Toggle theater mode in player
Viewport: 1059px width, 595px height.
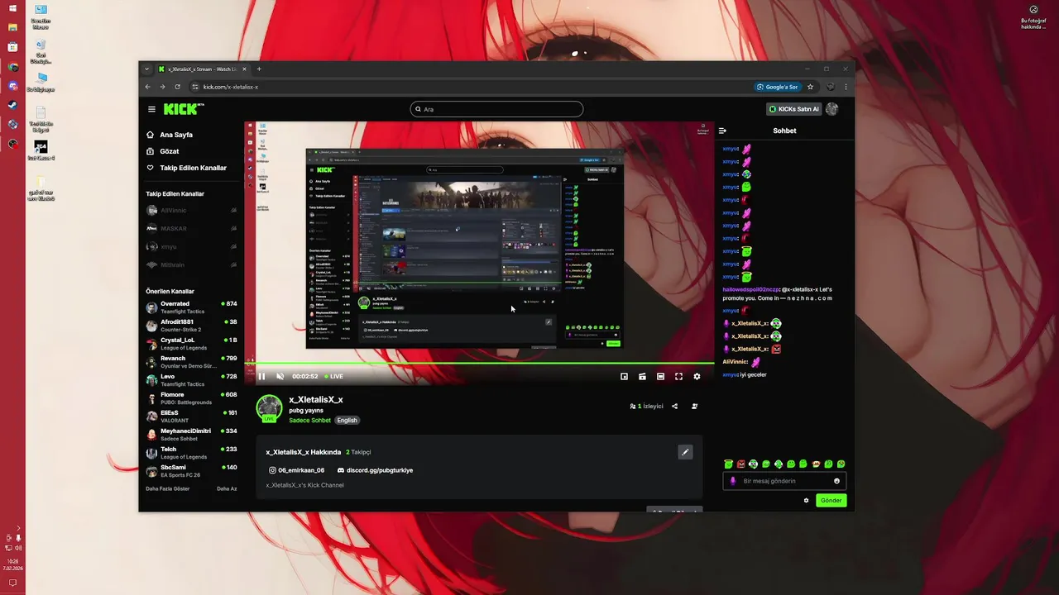click(660, 376)
